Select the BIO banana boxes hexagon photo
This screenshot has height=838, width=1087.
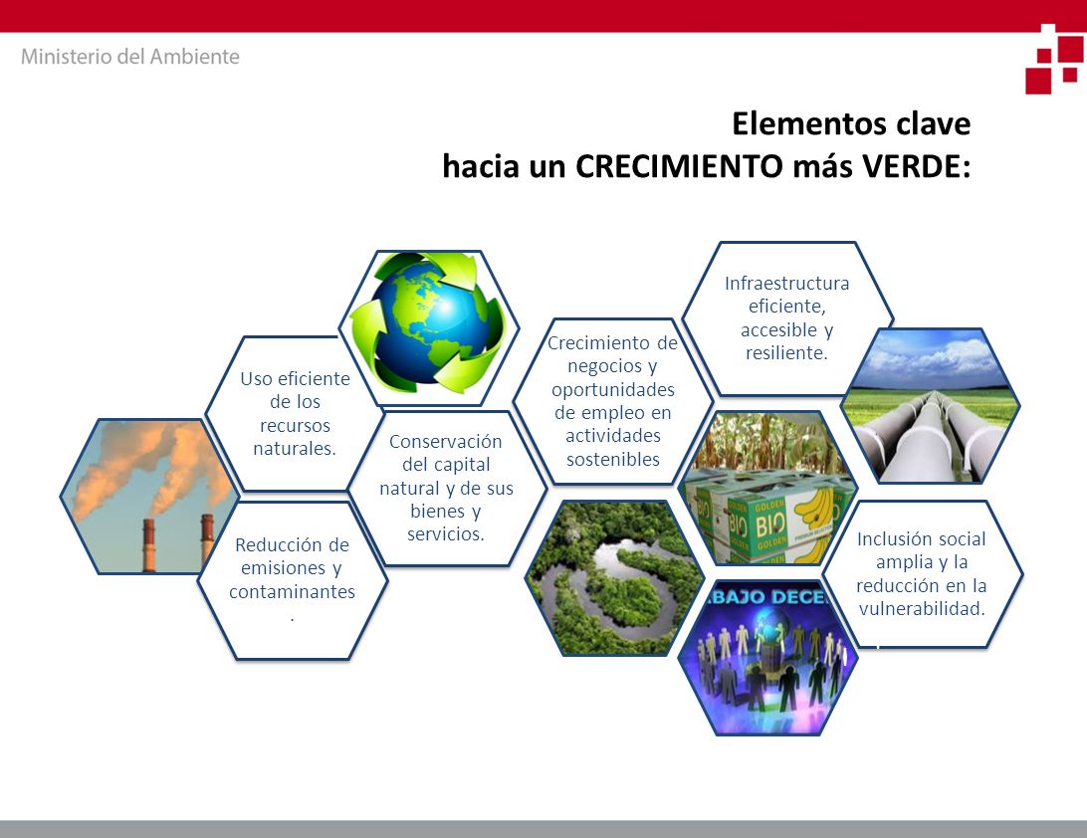[x=768, y=488]
